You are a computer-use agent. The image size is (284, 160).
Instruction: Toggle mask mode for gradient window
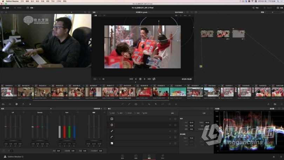tap(175, 143)
